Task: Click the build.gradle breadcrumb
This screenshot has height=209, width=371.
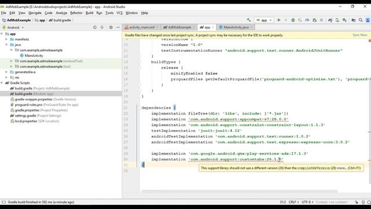Action: tap(60, 20)
